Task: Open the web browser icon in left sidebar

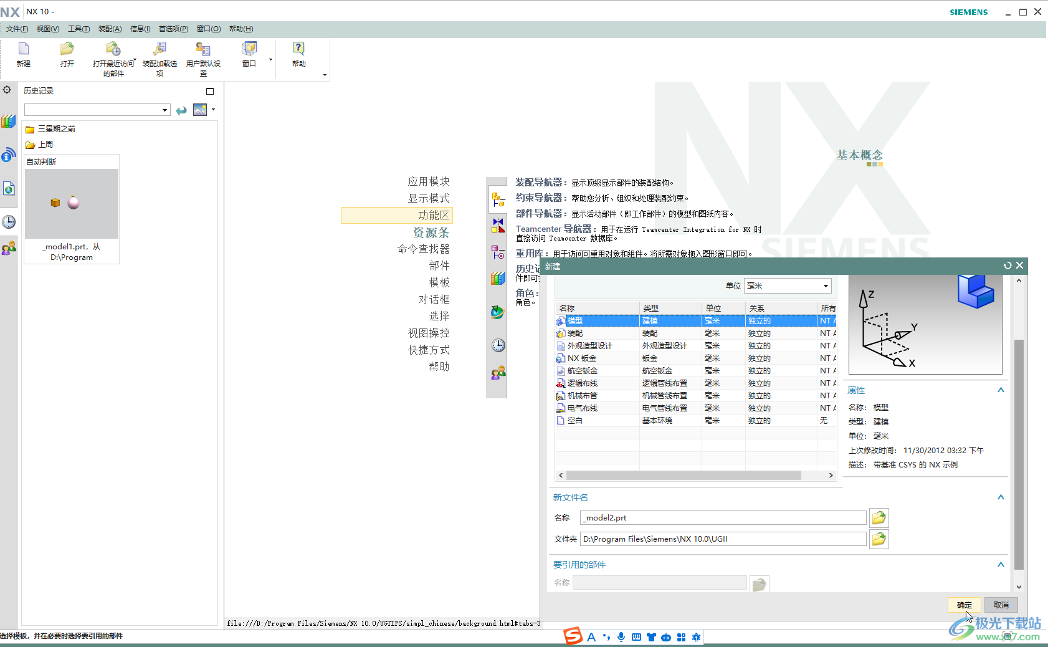Action: tap(8, 188)
